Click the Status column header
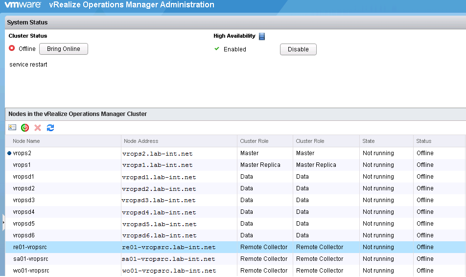 click(424, 141)
